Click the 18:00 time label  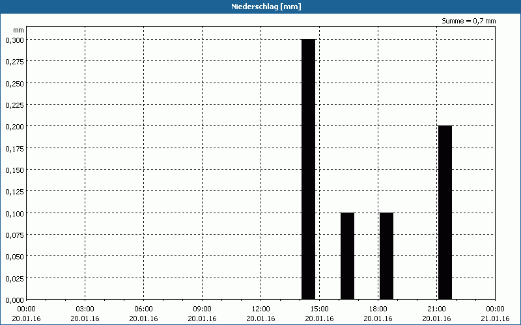point(378,309)
